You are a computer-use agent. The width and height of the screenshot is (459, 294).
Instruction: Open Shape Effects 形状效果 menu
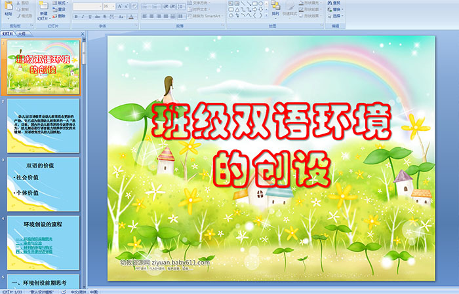coord(310,16)
